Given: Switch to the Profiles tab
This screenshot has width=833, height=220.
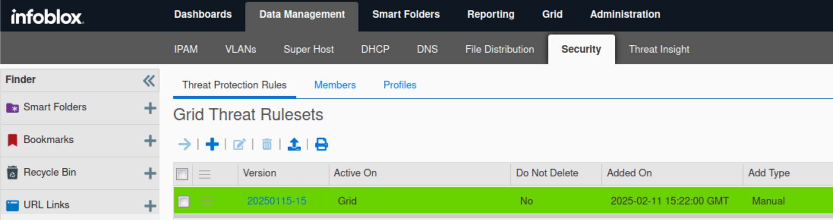Looking at the screenshot, I should (x=400, y=85).
